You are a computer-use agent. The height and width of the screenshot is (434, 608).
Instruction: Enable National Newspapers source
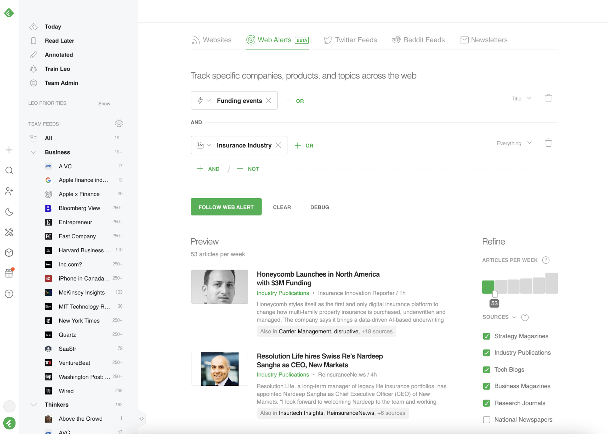[487, 420]
